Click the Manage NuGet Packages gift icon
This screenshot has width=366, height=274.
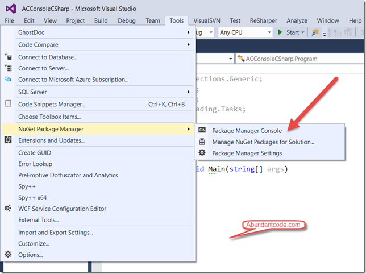coord(202,142)
